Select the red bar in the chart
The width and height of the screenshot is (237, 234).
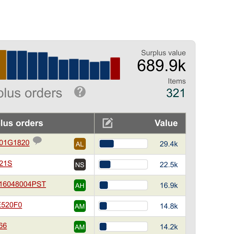pyautogui.click(x=115, y=68)
